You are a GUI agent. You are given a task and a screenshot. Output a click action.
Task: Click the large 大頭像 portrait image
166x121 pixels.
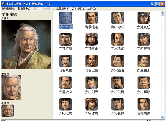pos(26,44)
